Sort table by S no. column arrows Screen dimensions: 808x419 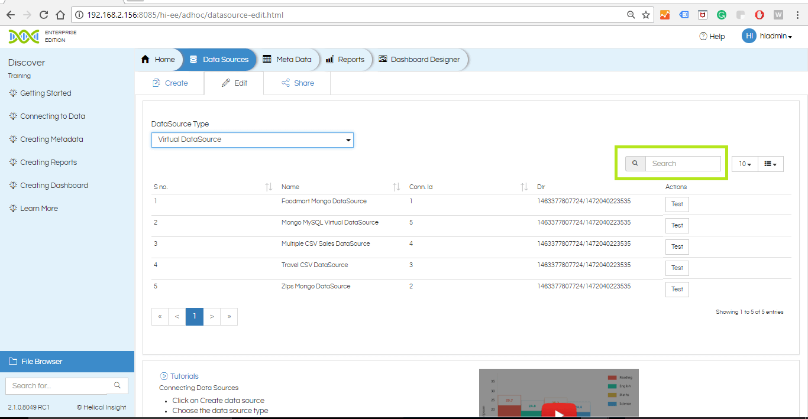[x=269, y=187]
